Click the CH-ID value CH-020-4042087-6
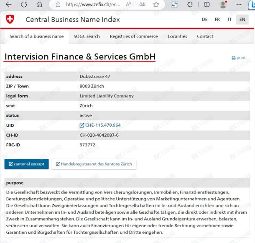The width and height of the screenshot is (255, 243). click(x=99, y=135)
